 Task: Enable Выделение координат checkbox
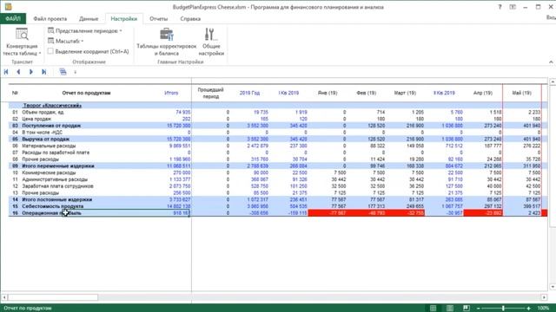[x=50, y=51]
